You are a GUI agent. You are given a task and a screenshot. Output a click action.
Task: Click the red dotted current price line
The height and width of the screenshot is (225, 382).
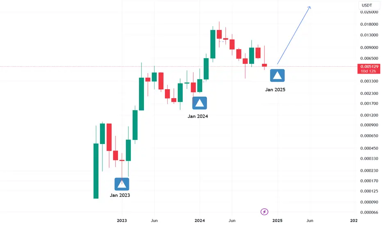[178, 66]
